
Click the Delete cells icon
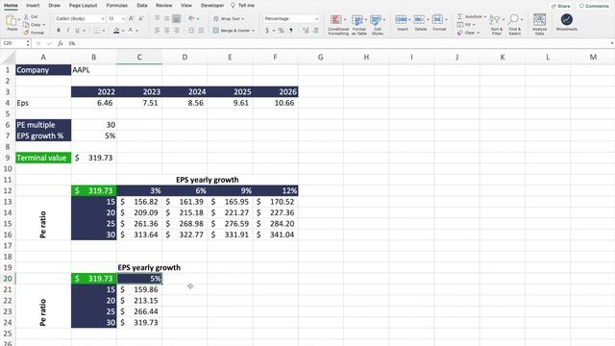pos(419,19)
